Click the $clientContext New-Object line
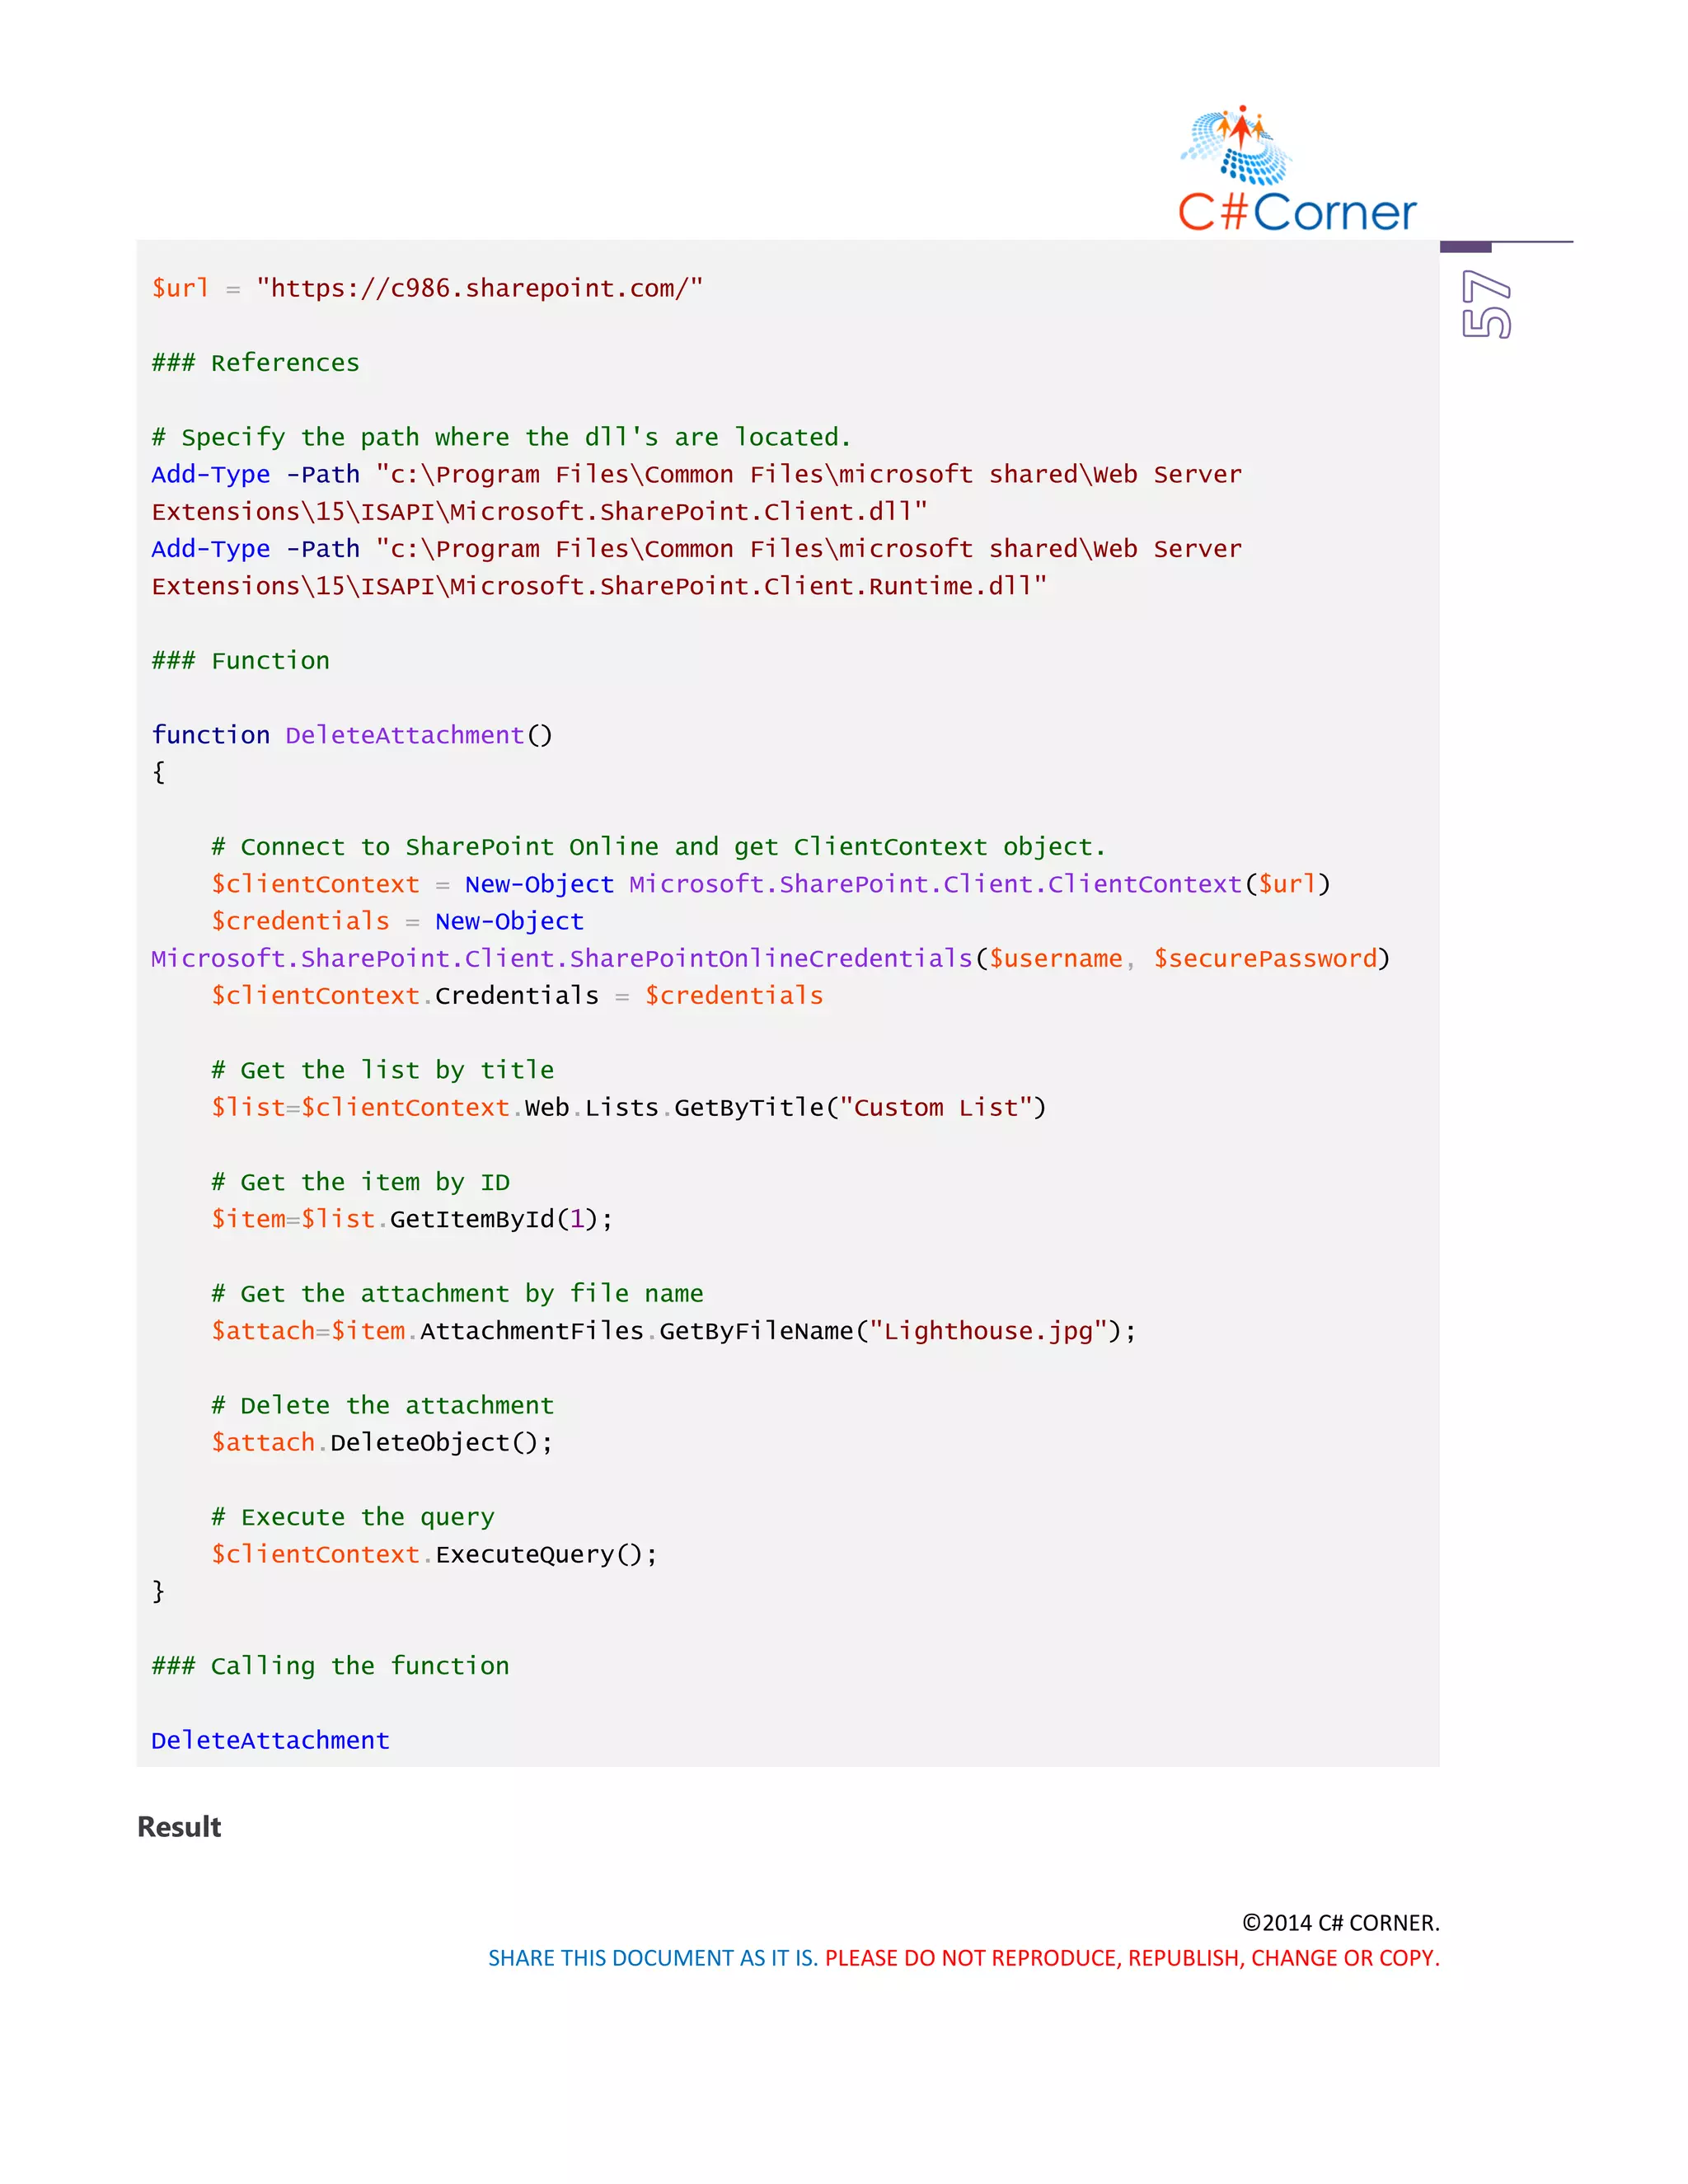Screen dimensions: 1688x2184 (x=770, y=884)
